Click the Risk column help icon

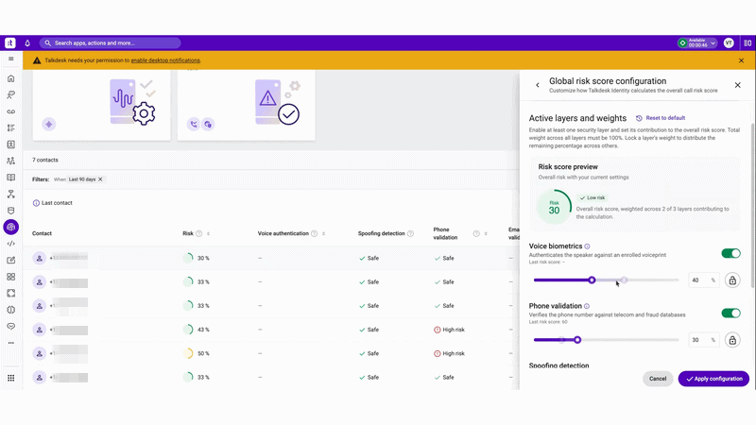pos(198,233)
